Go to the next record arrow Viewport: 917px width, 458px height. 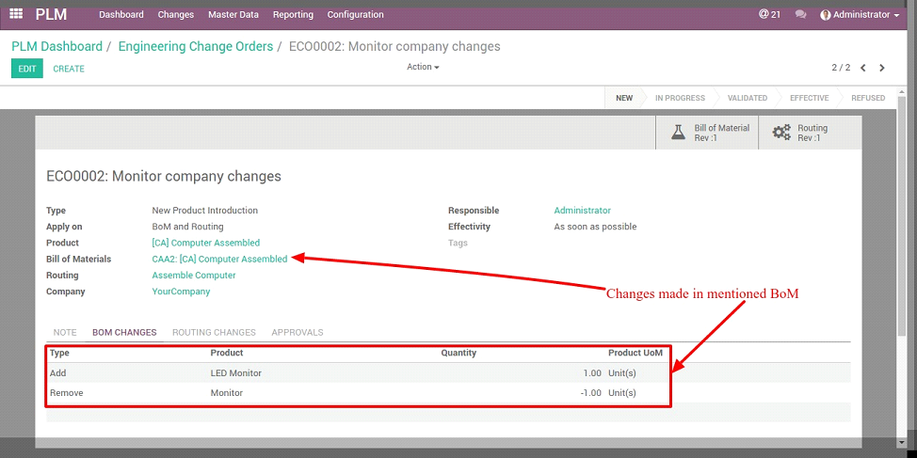[882, 68]
